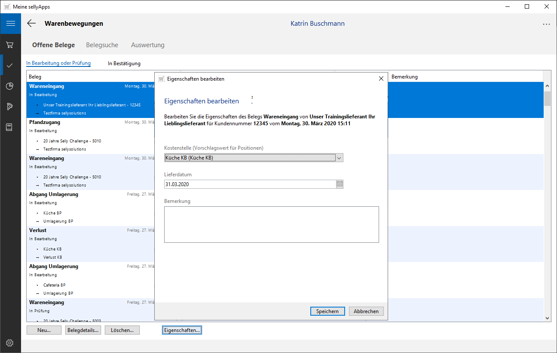Close the Eigenschaften bearbeiten dialog
Image resolution: width=557 pixels, height=353 pixels.
click(x=381, y=78)
